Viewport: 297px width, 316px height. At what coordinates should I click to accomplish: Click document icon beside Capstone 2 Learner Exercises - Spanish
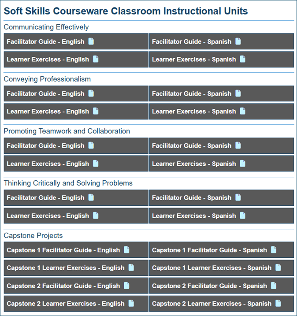(278, 303)
